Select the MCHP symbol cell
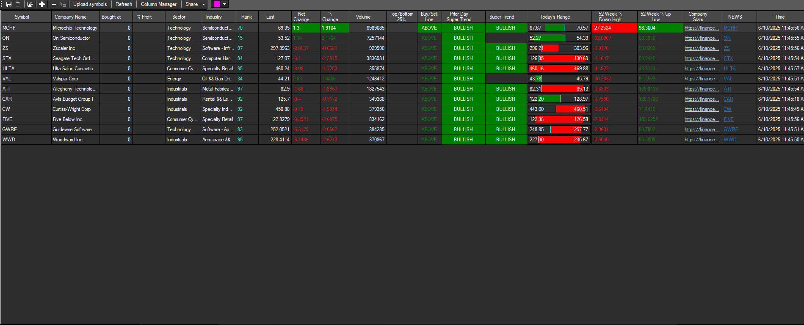The image size is (804, 325). pos(26,28)
